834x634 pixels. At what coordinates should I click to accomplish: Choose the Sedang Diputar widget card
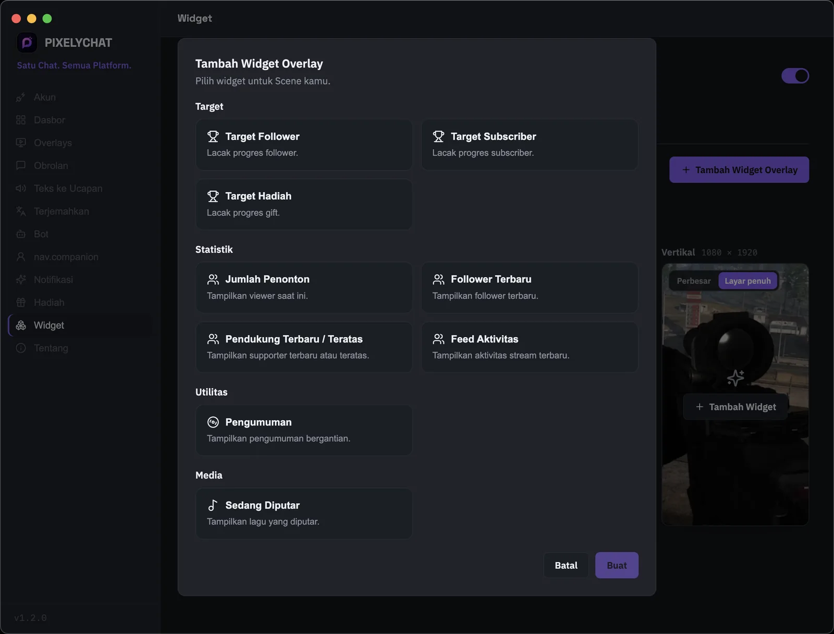[x=304, y=514]
